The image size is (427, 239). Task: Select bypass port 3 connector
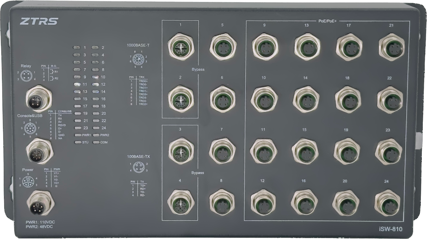point(181,151)
